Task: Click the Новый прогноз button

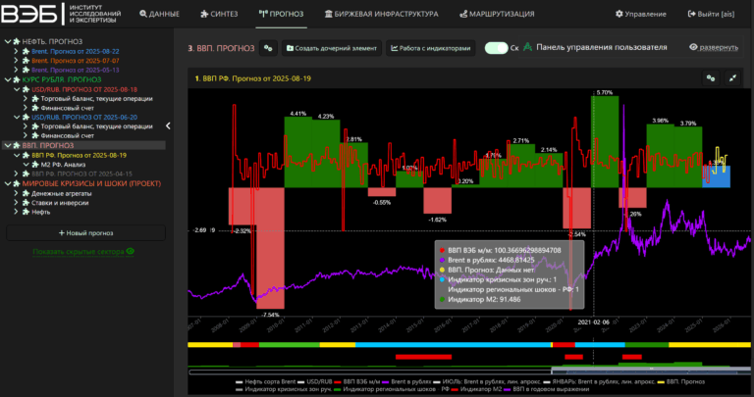Action: pyautogui.click(x=85, y=233)
